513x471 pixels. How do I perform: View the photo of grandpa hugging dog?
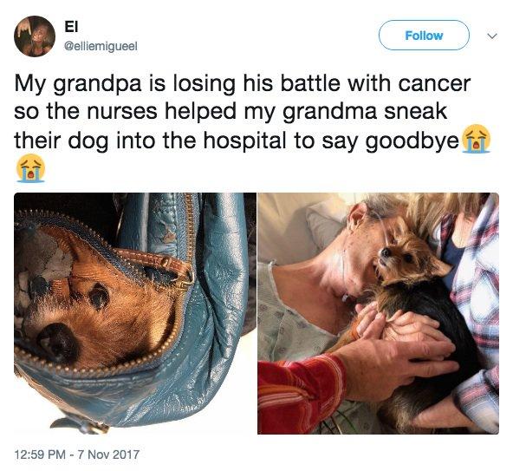[378, 313]
